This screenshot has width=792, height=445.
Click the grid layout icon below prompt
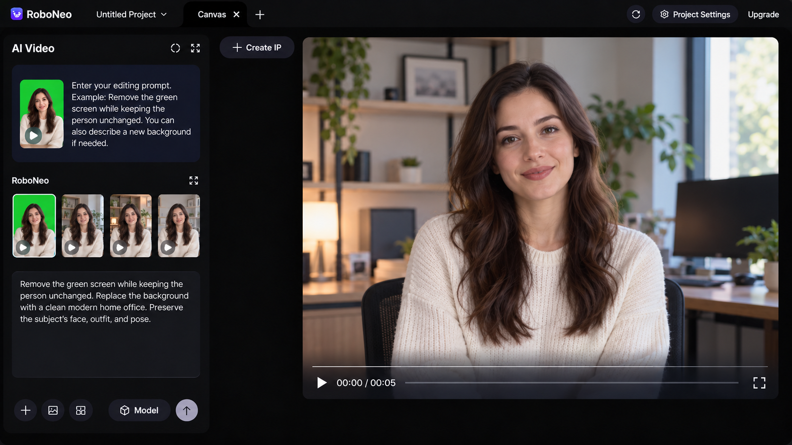pyautogui.click(x=81, y=410)
